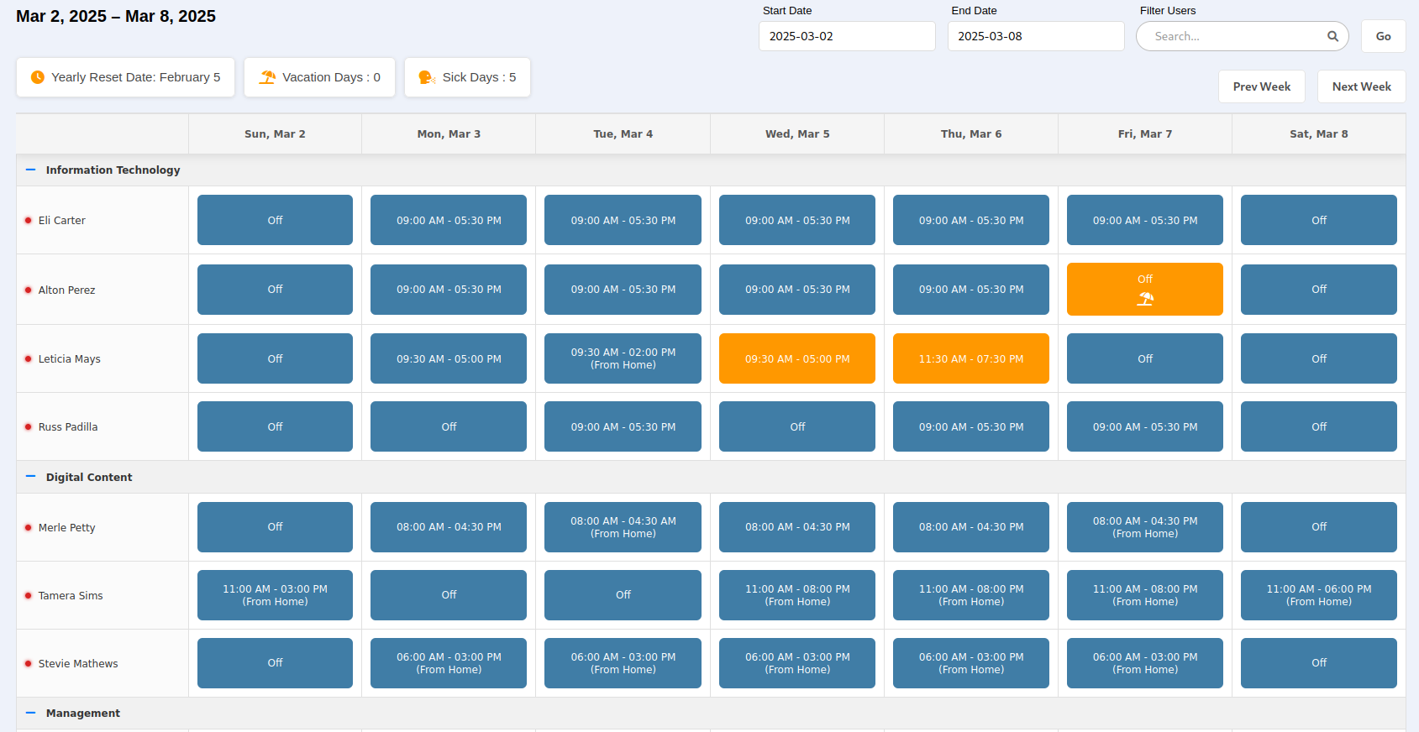Click the red status dot beside Eli Carter

pyautogui.click(x=29, y=221)
